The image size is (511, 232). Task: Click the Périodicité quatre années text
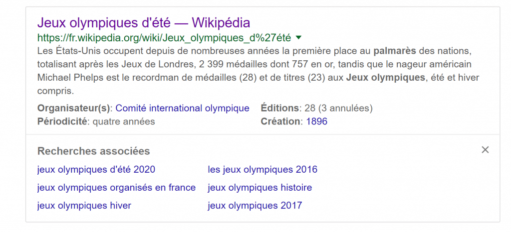pos(96,121)
